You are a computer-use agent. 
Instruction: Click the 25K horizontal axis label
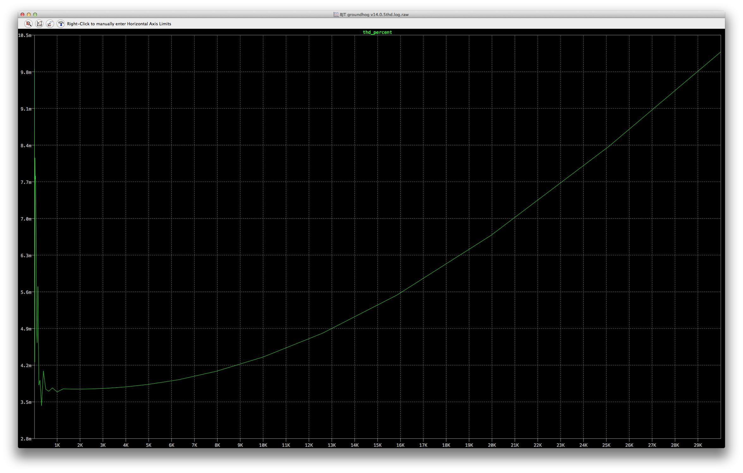point(606,445)
